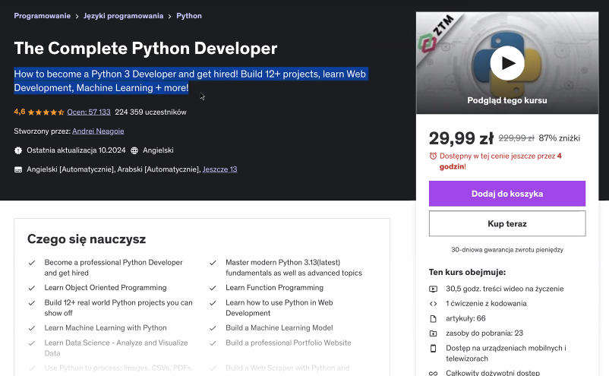Click checkmark beside Build 12+ real world Python projects

[x=32, y=303]
